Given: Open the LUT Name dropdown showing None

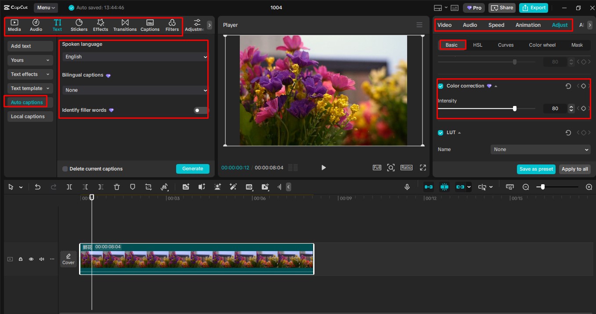Looking at the screenshot, I should pos(540,149).
